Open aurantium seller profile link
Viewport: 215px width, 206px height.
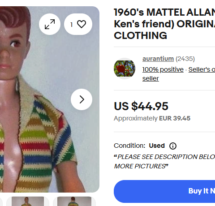(x=158, y=59)
